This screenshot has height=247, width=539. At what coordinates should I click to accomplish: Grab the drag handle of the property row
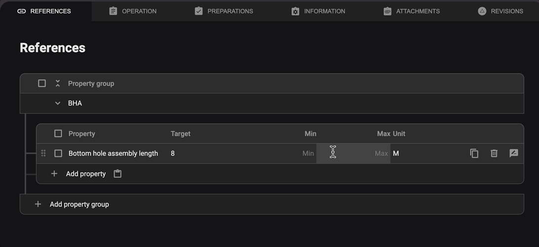pos(43,154)
